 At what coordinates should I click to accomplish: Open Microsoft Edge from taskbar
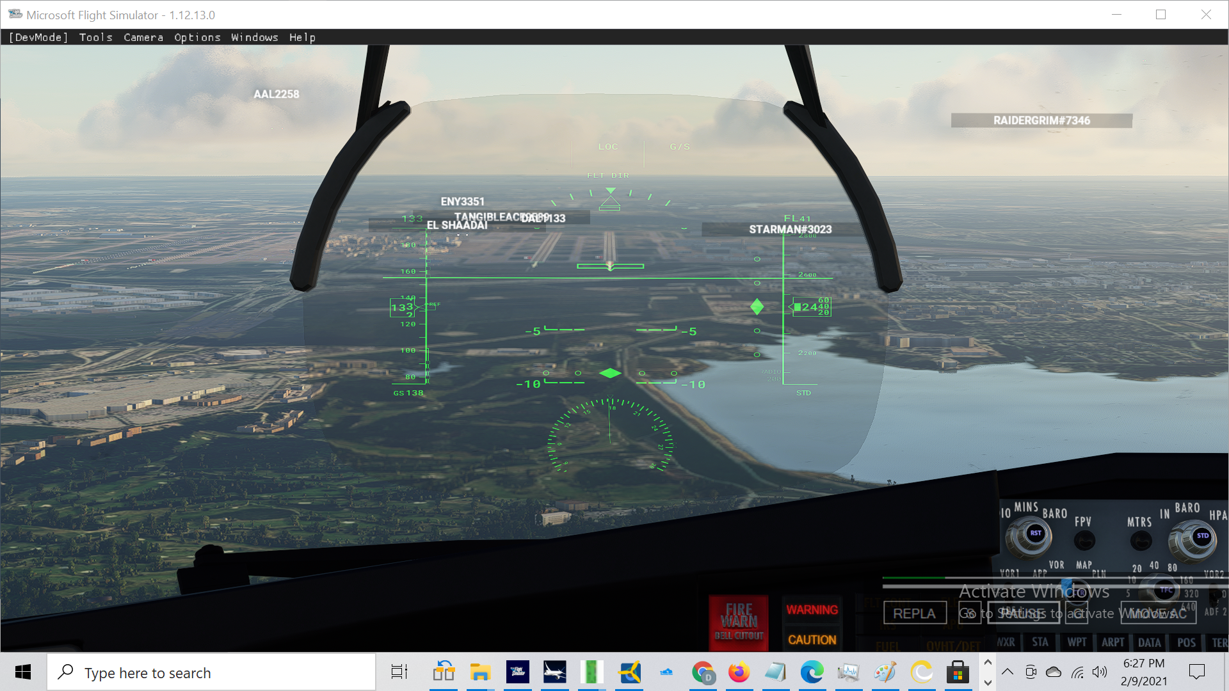pyautogui.click(x=812, y=672)
